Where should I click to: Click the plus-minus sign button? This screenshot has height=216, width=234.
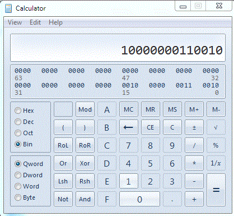[194, 127]
